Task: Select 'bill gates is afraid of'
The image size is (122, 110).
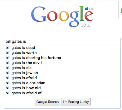Action: pos(62,93)
